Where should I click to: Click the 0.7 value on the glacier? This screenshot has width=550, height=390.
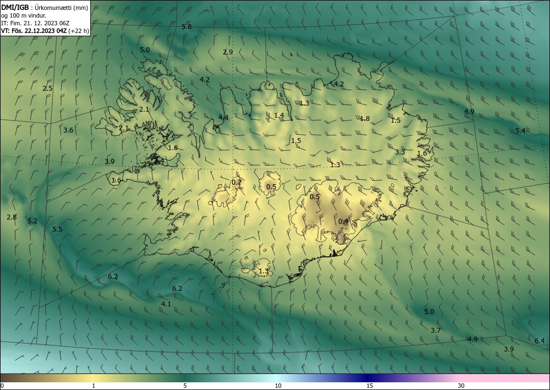coord(237,182)
